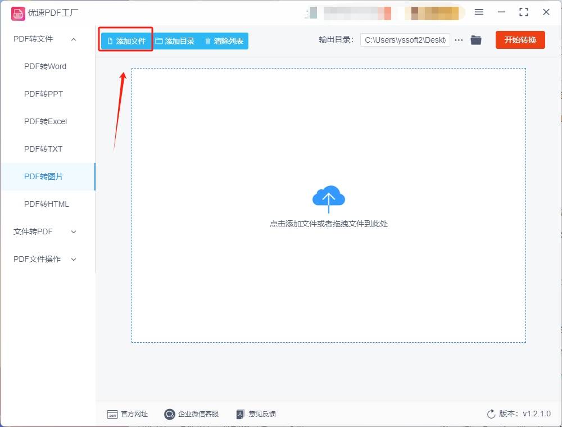The image size is (562, 427).
Task: Click the 版本: v1.2.1.0 version text
Action: click(525, 414)
